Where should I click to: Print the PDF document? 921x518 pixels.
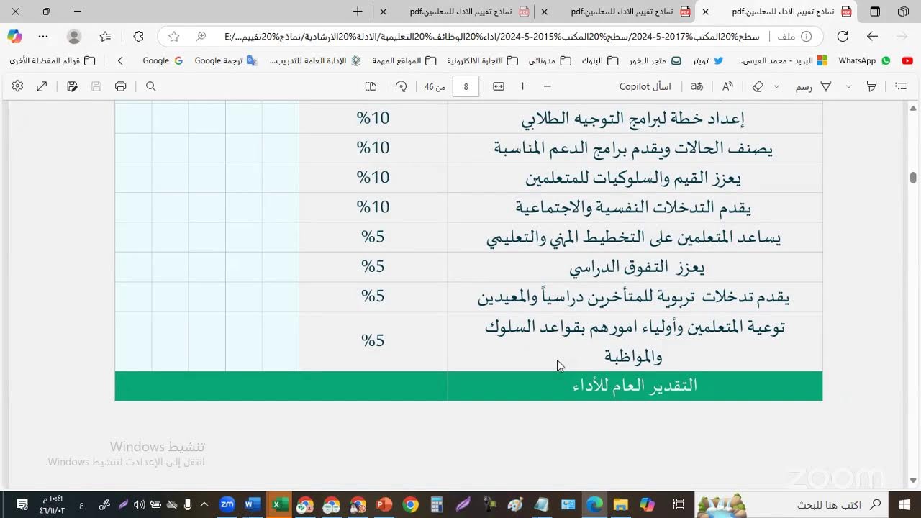pos(120,86)
